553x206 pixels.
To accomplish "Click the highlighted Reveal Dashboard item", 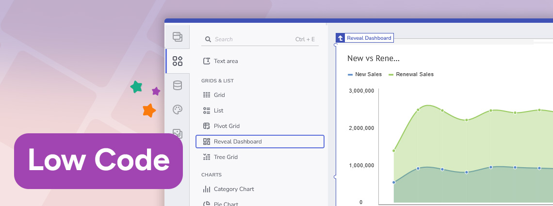I will [260, 142].
